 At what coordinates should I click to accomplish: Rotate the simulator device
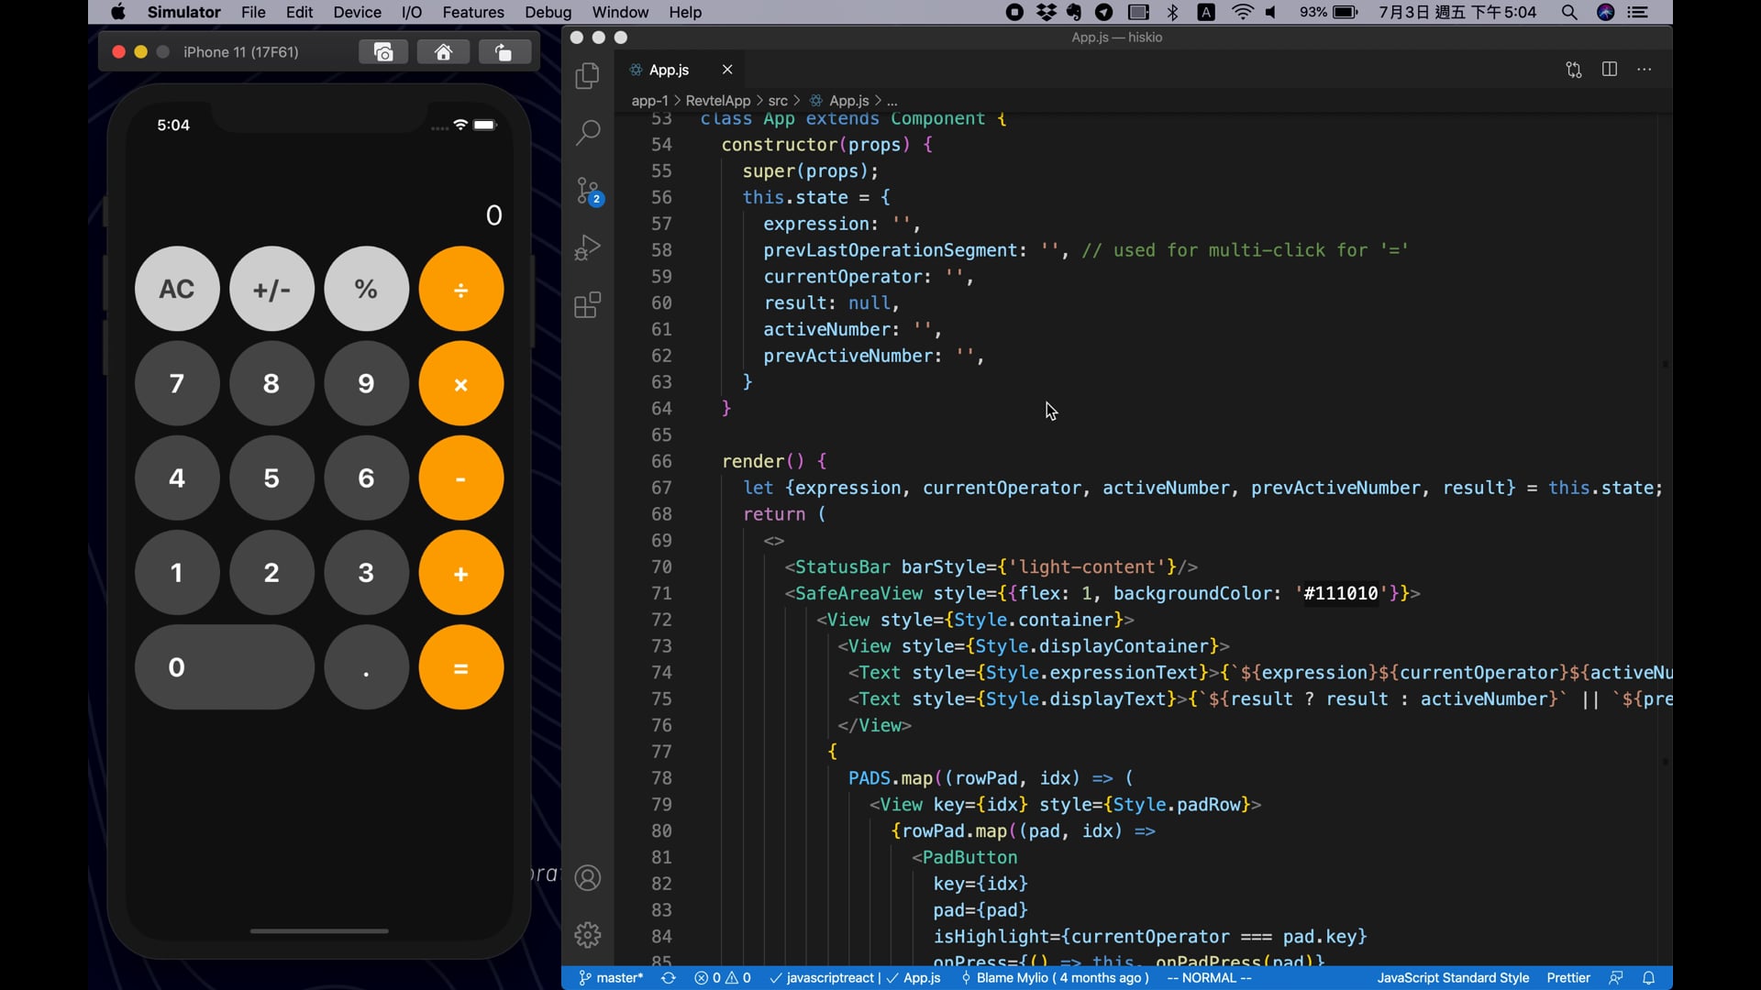504,51
